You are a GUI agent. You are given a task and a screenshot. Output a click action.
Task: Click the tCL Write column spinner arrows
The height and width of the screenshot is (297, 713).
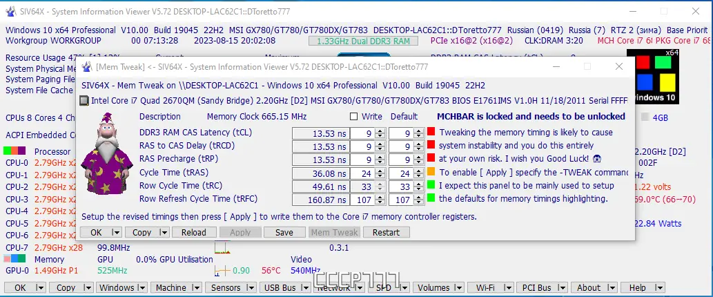pos(380,134)
